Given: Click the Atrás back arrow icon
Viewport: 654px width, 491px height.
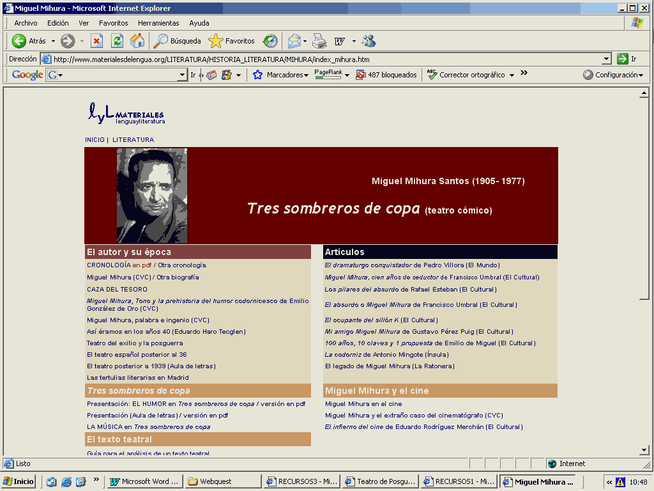Looking at the screenshot, I should (19, 41).
